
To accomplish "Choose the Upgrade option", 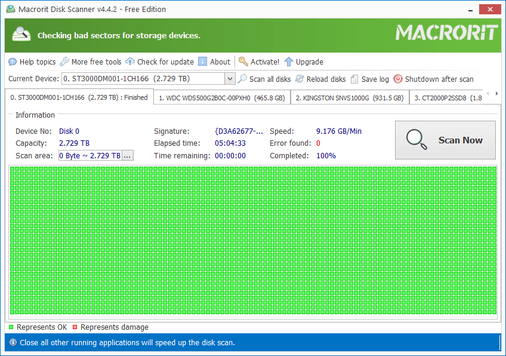I will click(x=309, y=62).
